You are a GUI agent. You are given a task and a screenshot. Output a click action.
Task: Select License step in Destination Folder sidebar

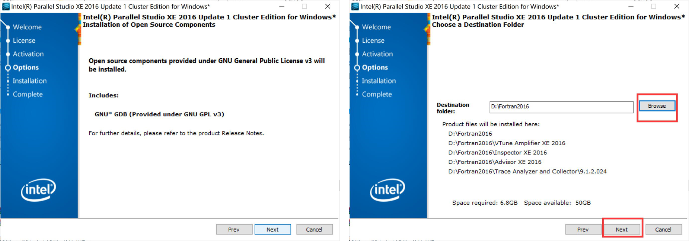[373, 40]
